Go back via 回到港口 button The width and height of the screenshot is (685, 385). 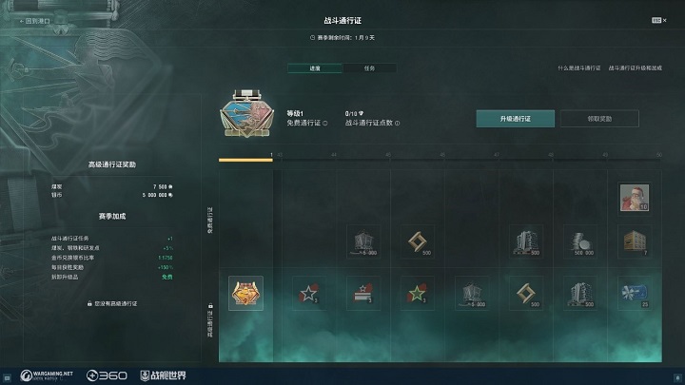pos(35,21)
